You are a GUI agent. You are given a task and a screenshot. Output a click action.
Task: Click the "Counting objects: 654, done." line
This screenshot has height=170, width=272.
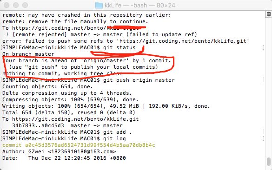(x=47, y=86)
